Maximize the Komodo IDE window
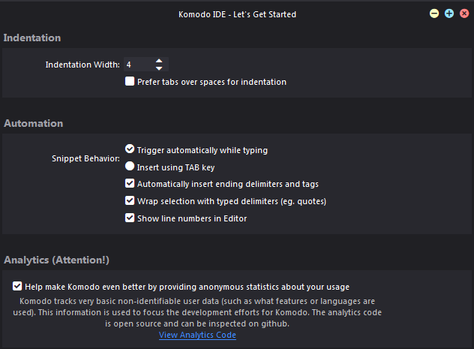The image size is (474, 349). click(x=449, y=14)
